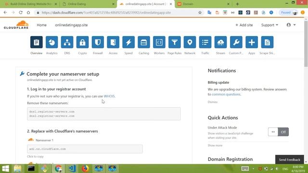Open the Crypto lock icon
Image resolution: width=308 pixels, height=173 pixels.
[x=82, y=42]
